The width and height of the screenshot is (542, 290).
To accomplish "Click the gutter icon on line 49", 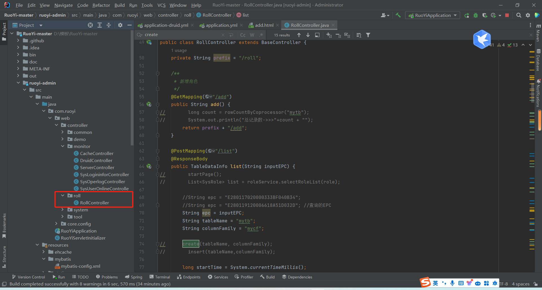I will click(149, 42).
